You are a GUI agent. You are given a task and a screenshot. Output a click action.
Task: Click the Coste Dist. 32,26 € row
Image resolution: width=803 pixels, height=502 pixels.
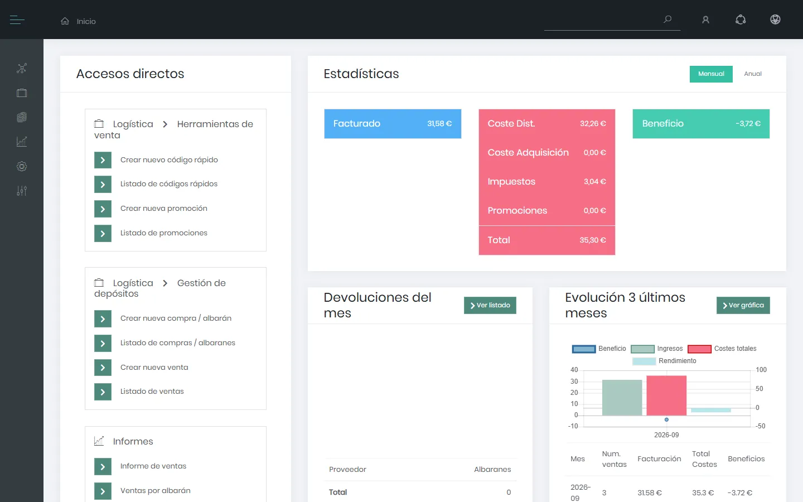point(547,124)
